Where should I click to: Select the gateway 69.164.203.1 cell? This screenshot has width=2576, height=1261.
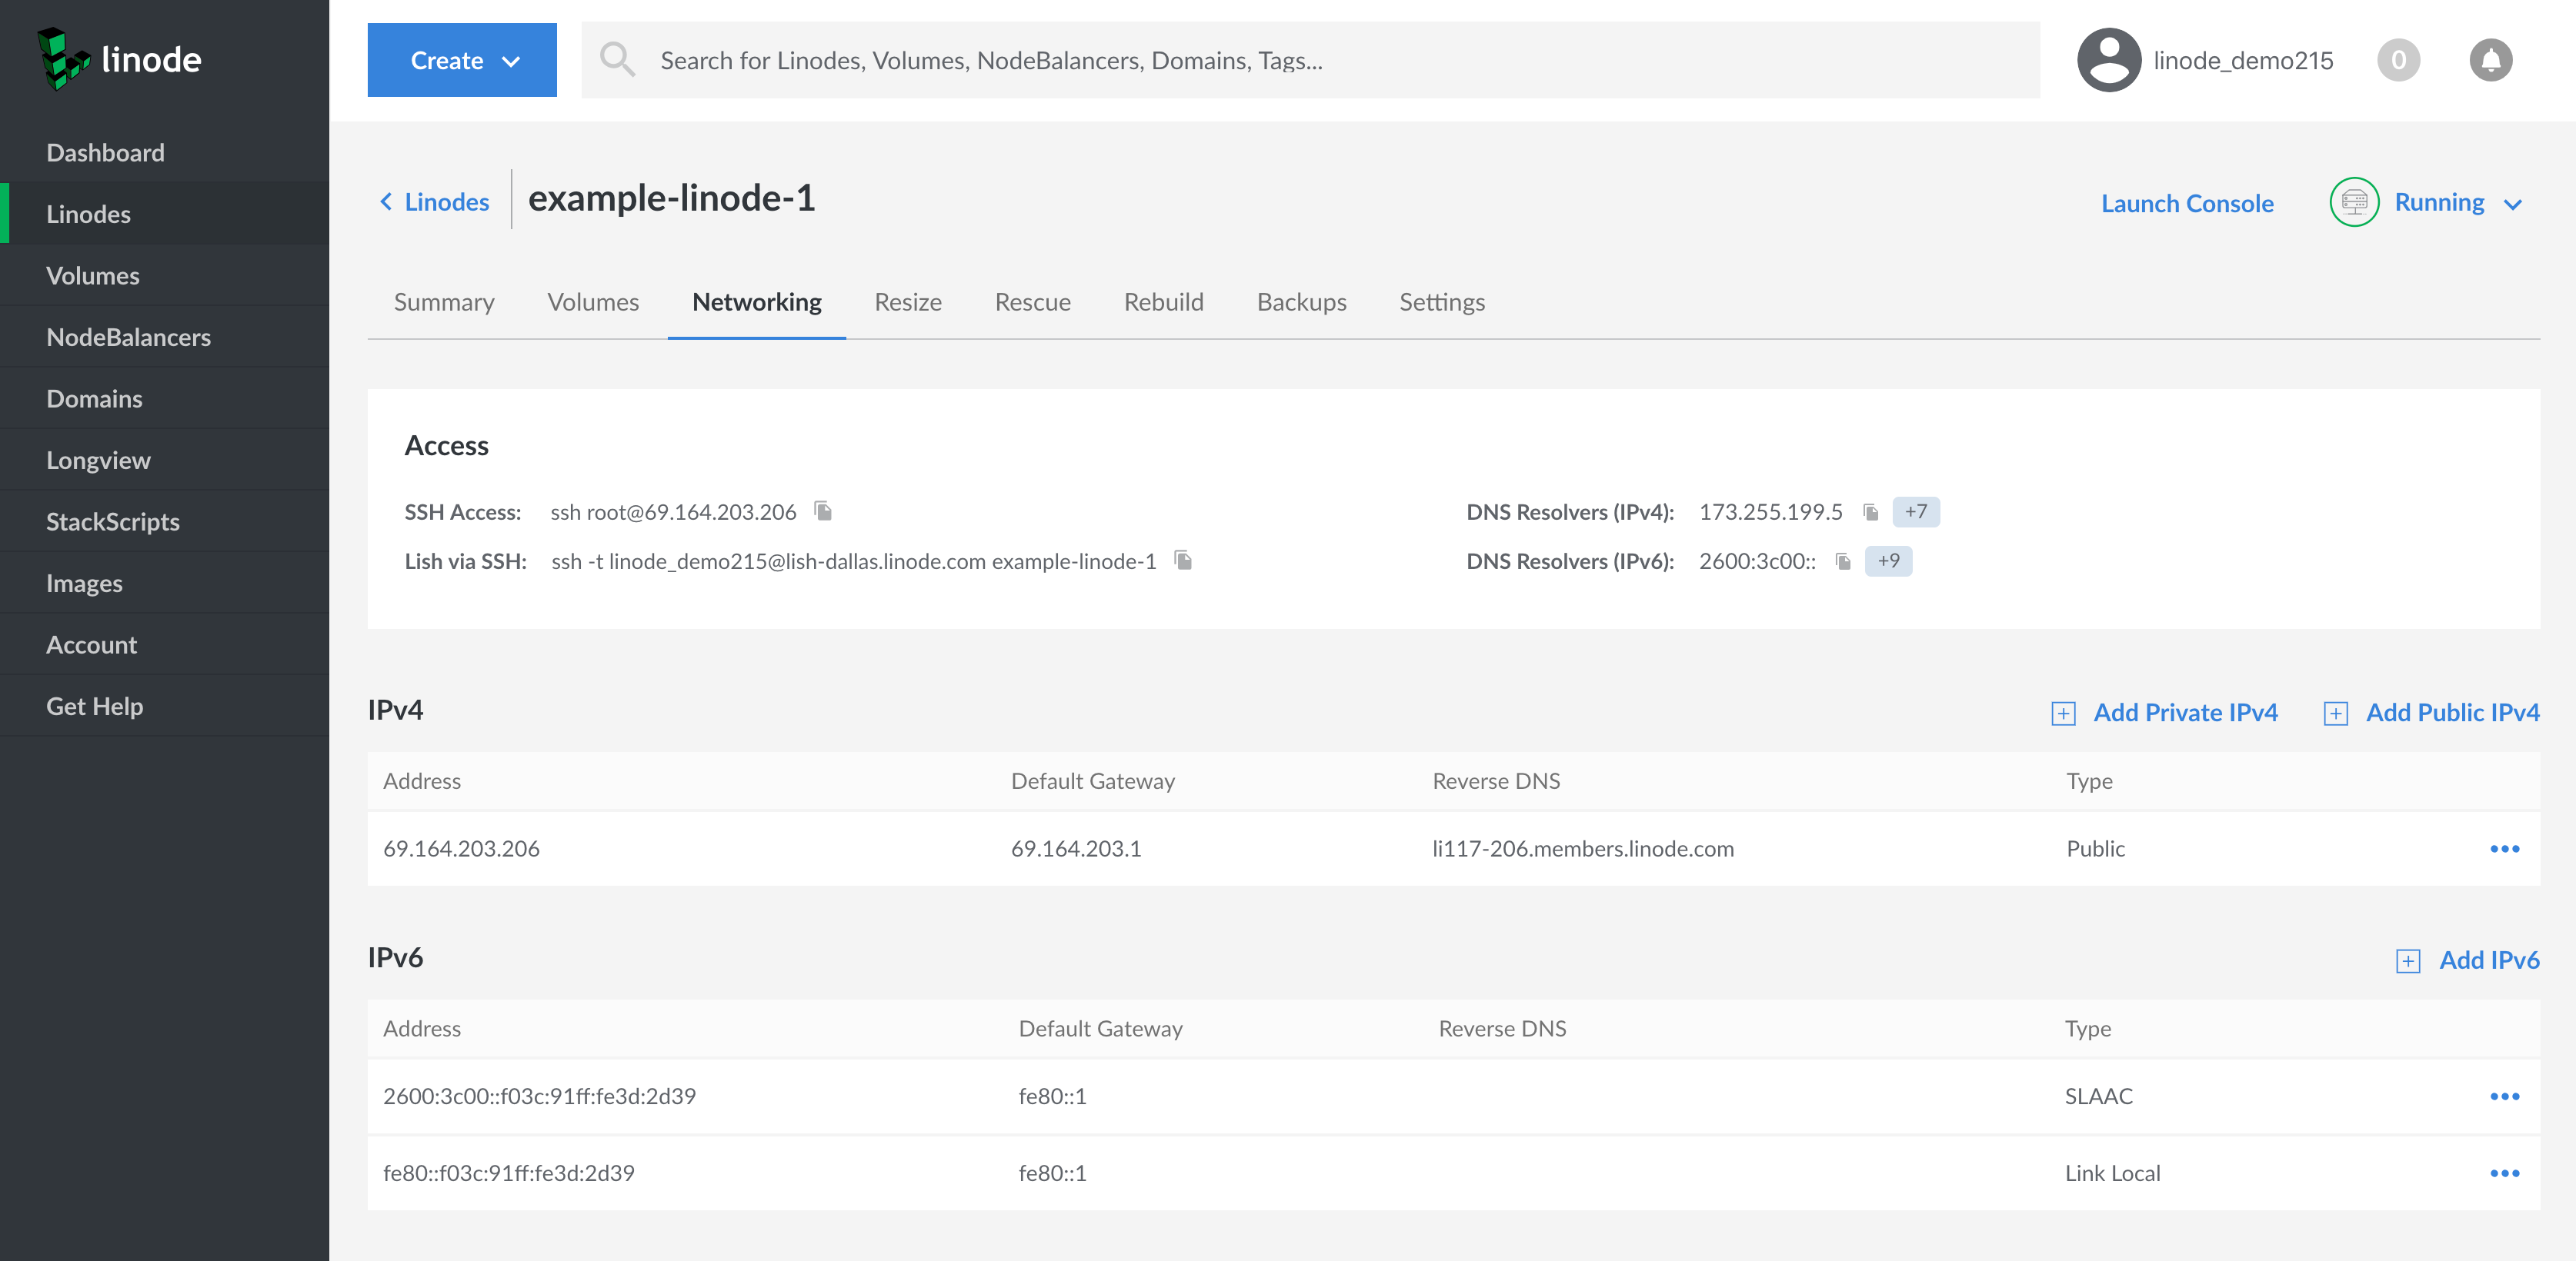(1075, 848)
